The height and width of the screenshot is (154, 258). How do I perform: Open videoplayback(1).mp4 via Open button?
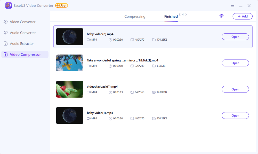pyautogui.click(x=235, y=89)
